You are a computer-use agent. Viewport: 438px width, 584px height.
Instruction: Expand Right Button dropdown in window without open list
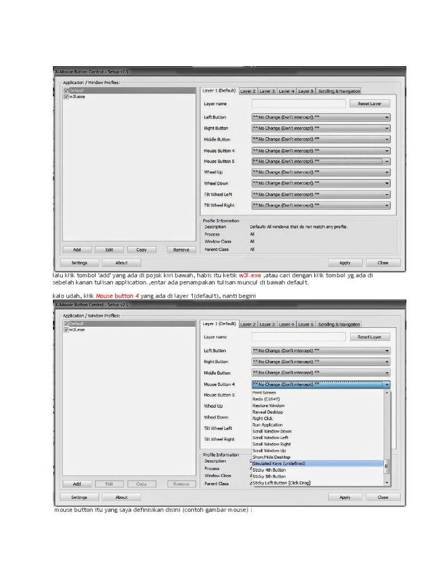tap(321, 128)
